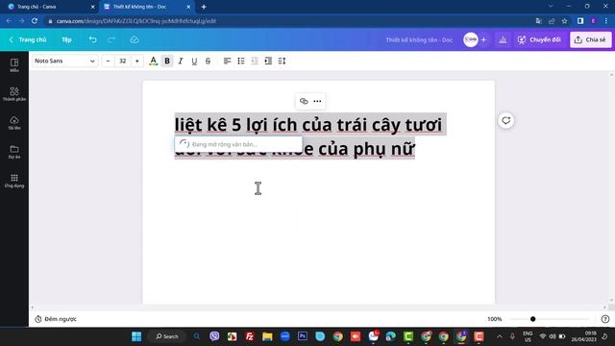This screenshot has width=615, height=346.
Task: Click the user avatar in Canva header
Action: click(471, 39)
